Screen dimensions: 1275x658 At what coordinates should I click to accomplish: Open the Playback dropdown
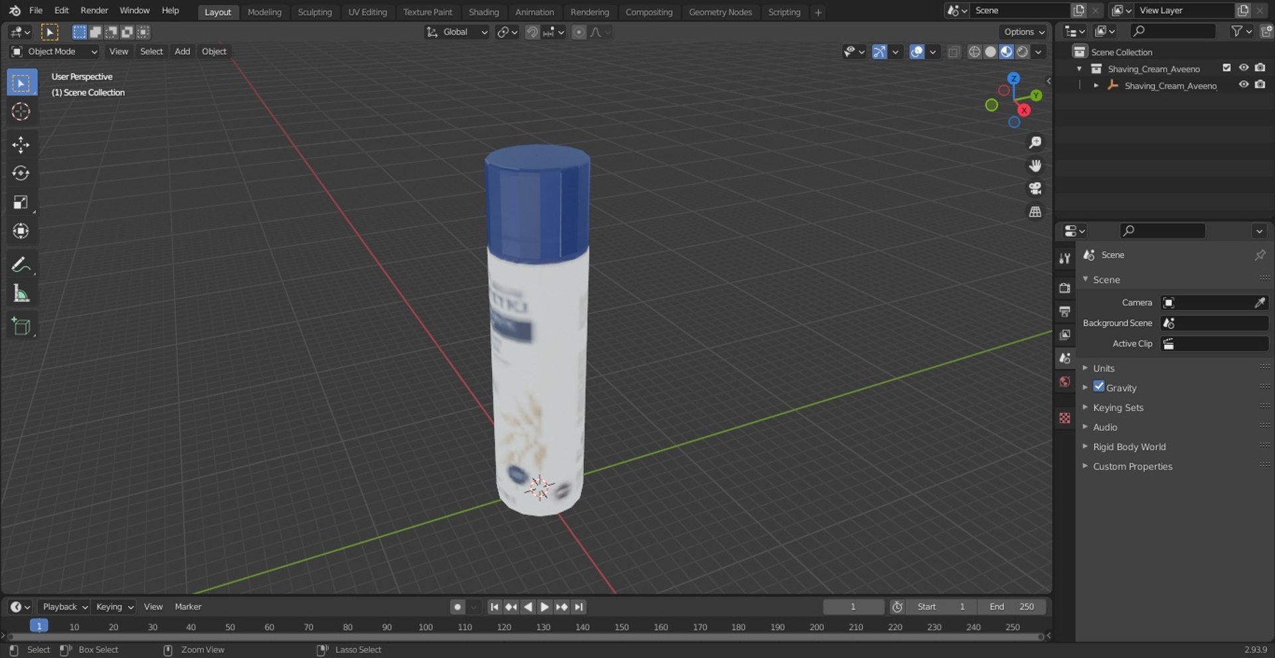tap(64, 607)
